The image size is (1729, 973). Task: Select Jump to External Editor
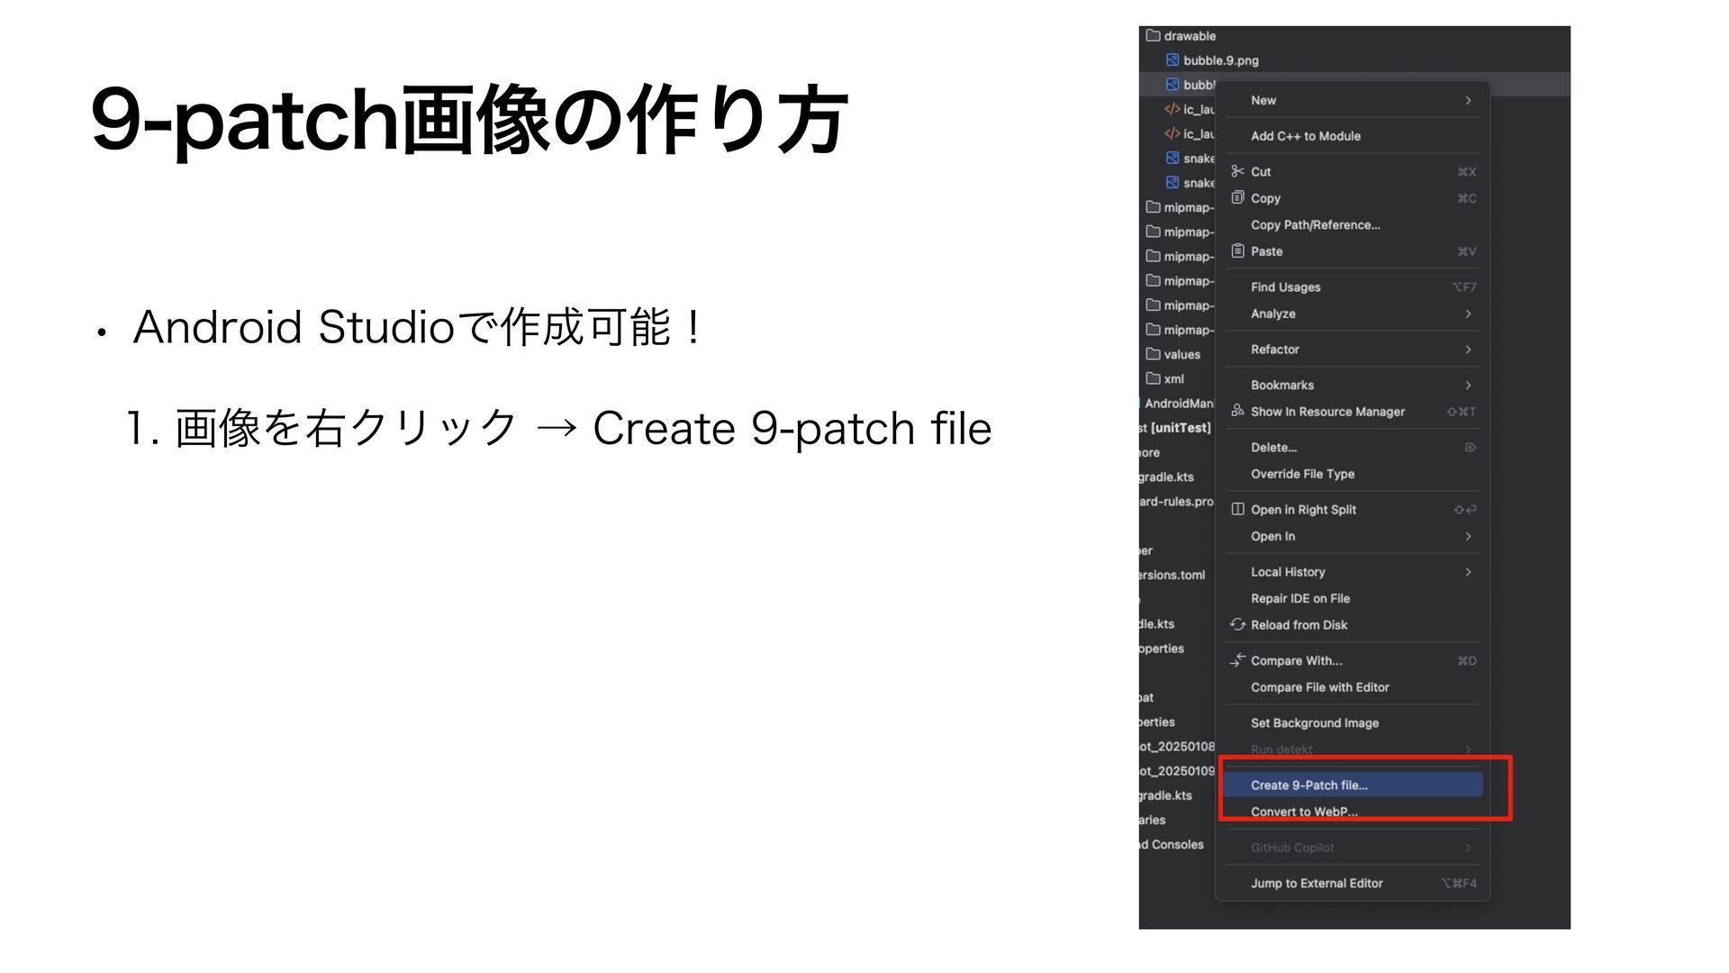[x=1317, y=883]
